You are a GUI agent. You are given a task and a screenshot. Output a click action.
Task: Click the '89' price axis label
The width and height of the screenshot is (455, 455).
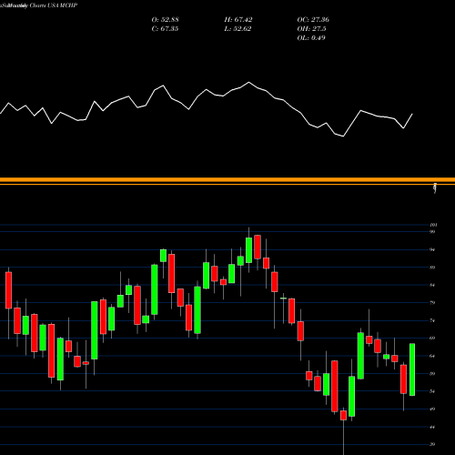(x=432, y=268)
